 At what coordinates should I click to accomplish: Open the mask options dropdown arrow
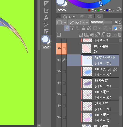pyautogui.click(x=100, y=28)
